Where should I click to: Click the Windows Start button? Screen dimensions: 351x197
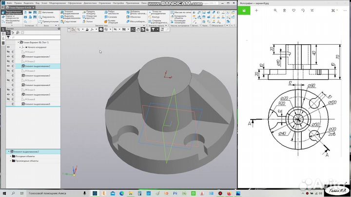click(4, 193)
